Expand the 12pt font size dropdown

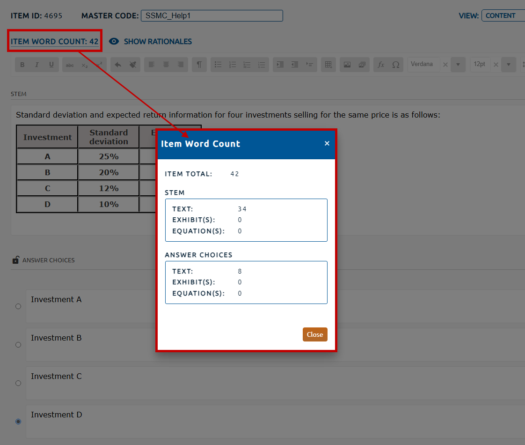coord(508,65)
